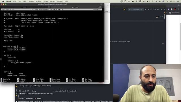Open the user account dropdown in IDE toolbar
Viewport: 181px width, 102px height.
coord(125,9)
